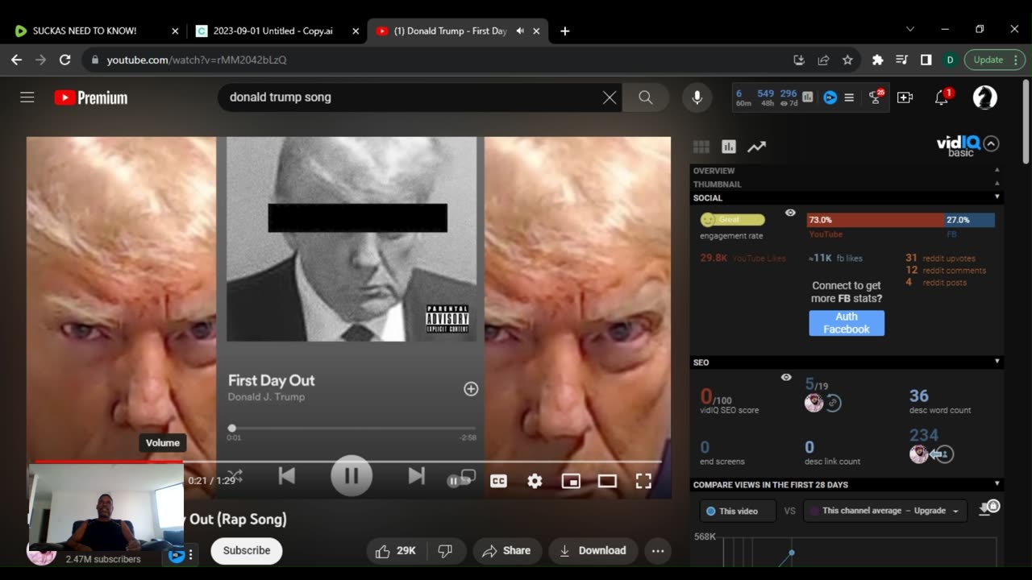Screen dimensions: 1032x580
Task: Open This channel average dropdown
Action: pos(885,511)
